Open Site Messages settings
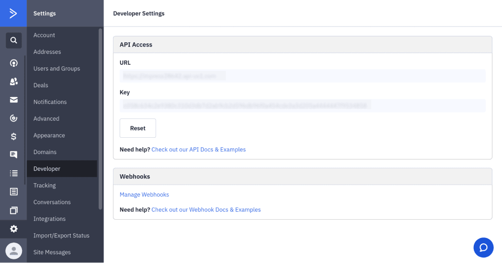The height and width of the screenshot is (263, 502). click(x=52, y=252)
